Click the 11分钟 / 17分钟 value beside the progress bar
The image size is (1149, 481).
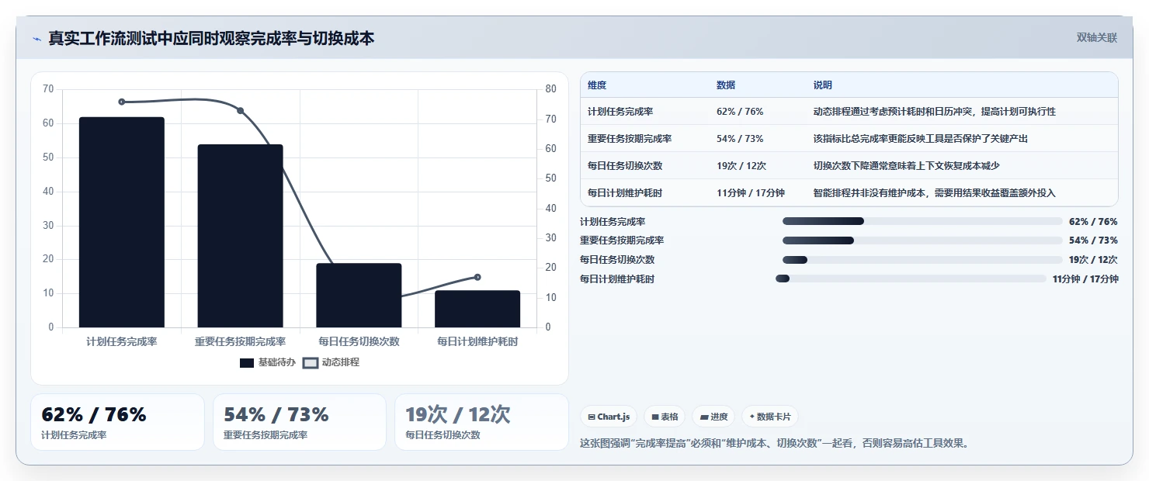pos(1085,279)
